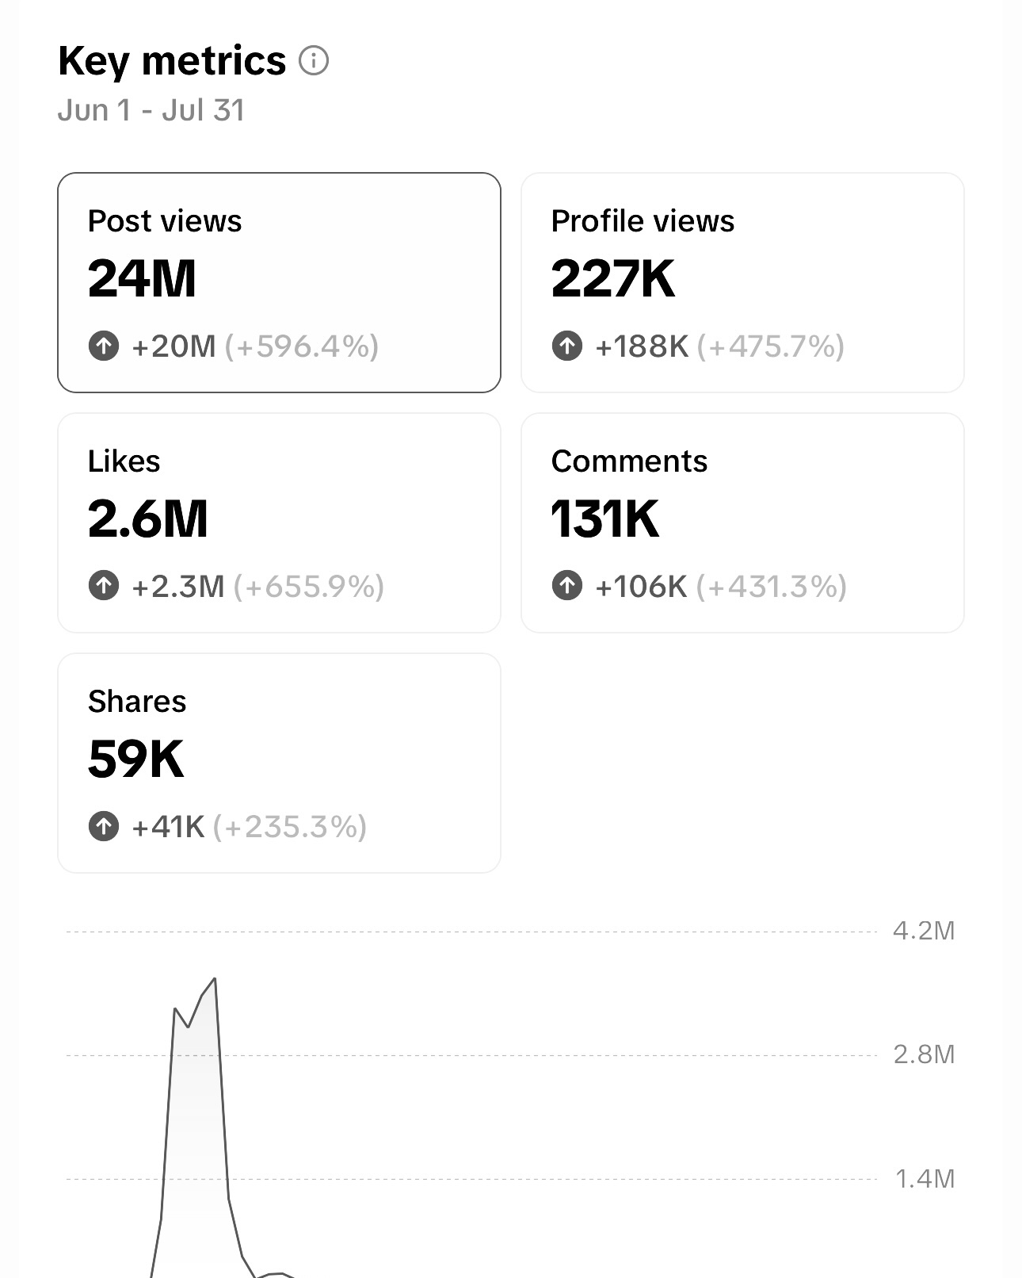The width and height of the screenshot is (1022, 1278).
Task: Open the Shares metric card
Action: (x=279, y=763)
